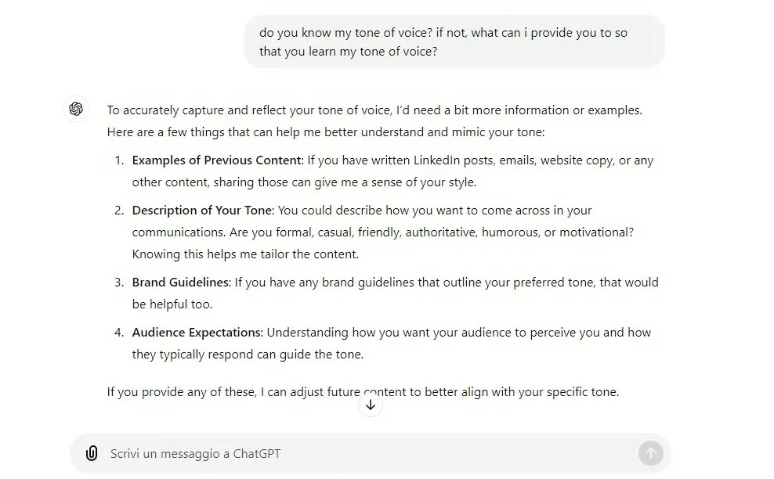Select the upward arrow inside the input bar
This screenshot has width=774, height=479.
(x=651, y=453)
